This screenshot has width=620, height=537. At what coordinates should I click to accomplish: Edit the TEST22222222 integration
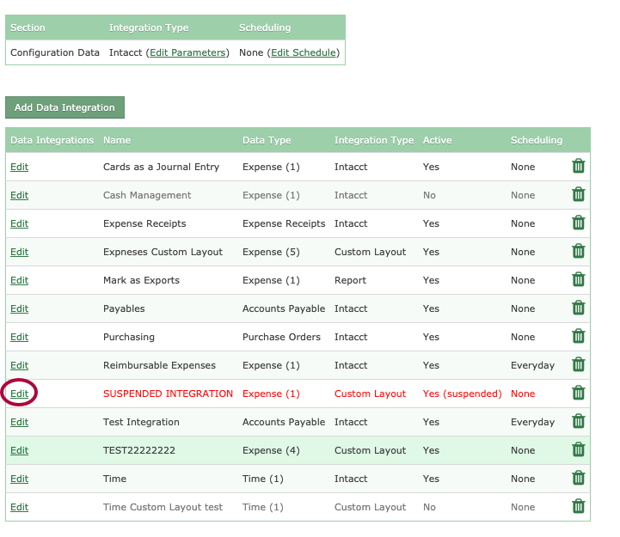click(x=20, y=450)
